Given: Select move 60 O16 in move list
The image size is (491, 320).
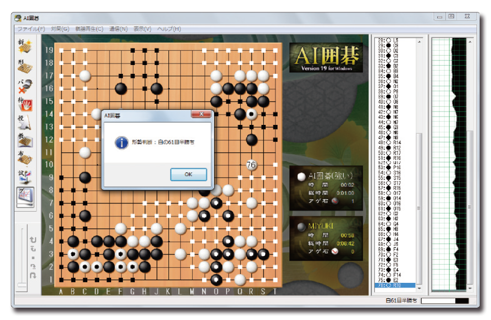Looking at the screenshot, I should coord(395,203).
